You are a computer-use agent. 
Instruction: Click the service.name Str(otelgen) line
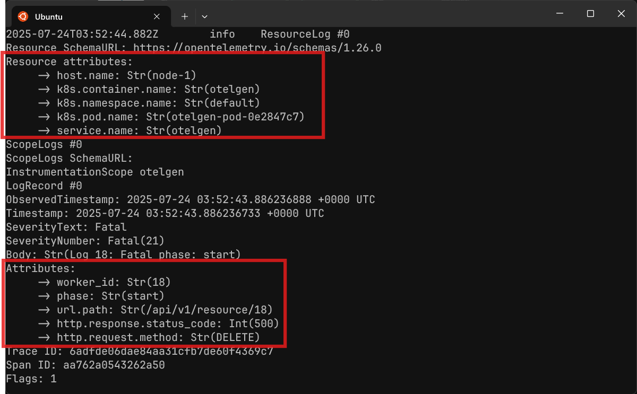[130, 130]
